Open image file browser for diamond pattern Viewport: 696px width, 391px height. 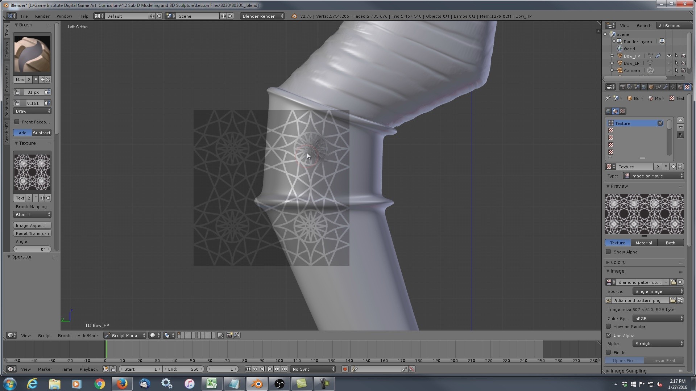coord(673,300)
